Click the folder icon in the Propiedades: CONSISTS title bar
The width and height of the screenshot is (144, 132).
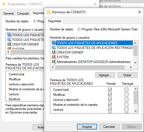tap(4, 4)
